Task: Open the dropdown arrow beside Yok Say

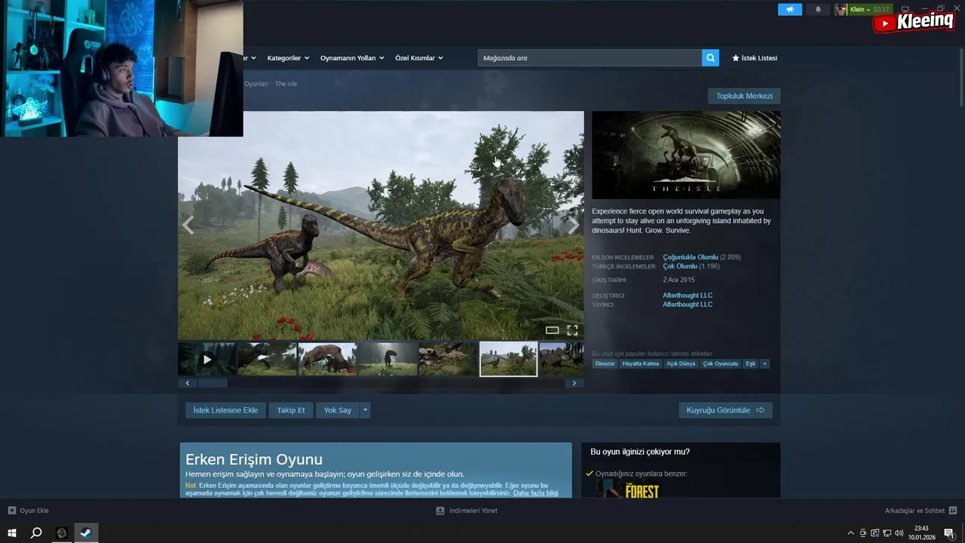Action: point(365,410)
